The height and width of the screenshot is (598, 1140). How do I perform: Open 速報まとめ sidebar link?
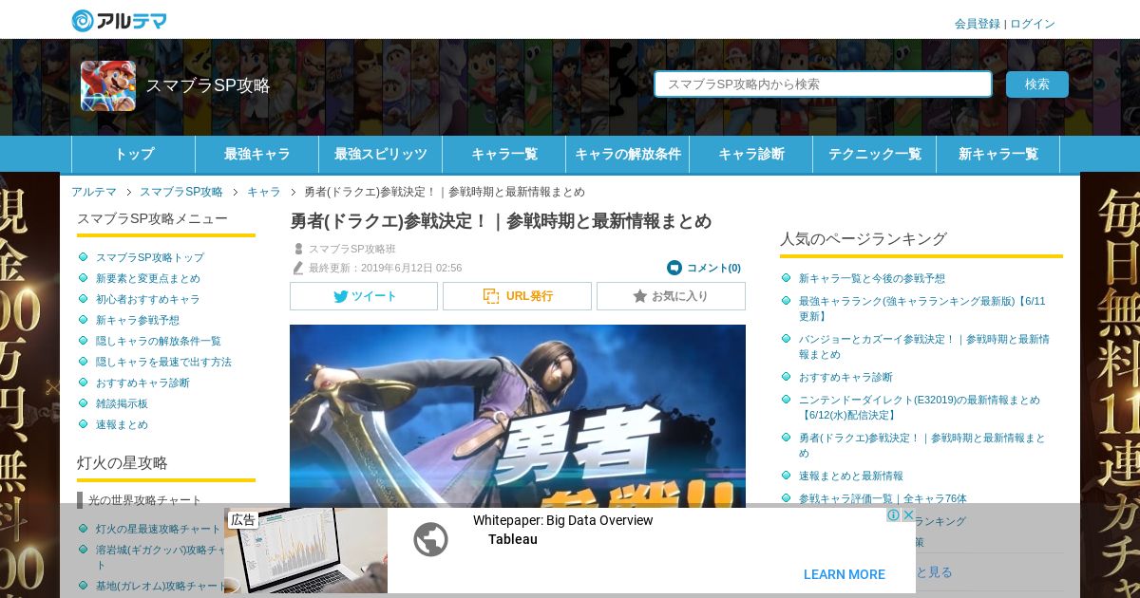pyautogui.click(x=122, y=424)
